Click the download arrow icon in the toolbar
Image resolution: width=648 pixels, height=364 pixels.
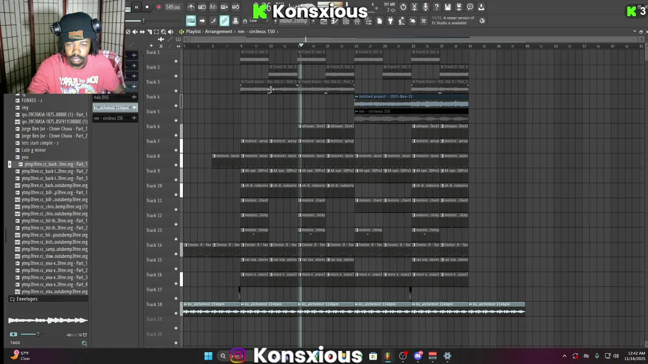[x=481, y=7]
